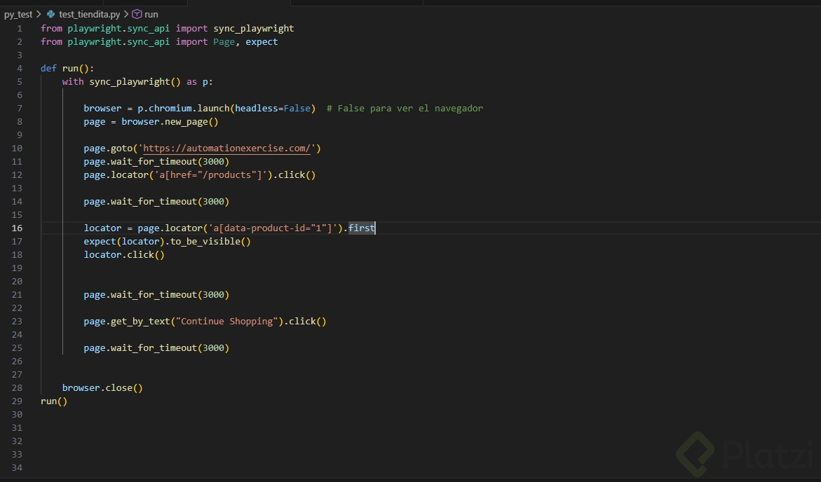Click the headless=False argument

click(x=273, y=109)
